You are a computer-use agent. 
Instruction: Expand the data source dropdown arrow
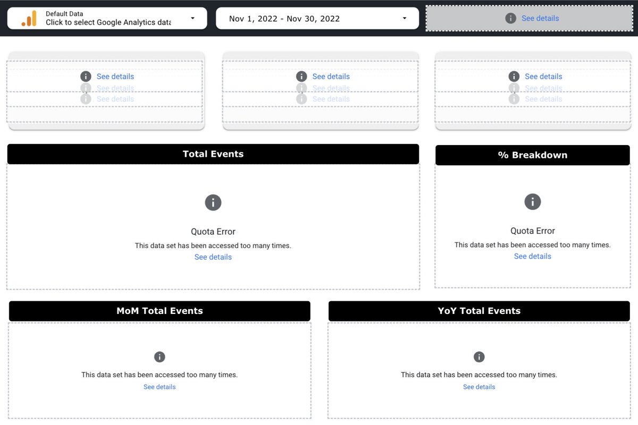pos(192,18)
